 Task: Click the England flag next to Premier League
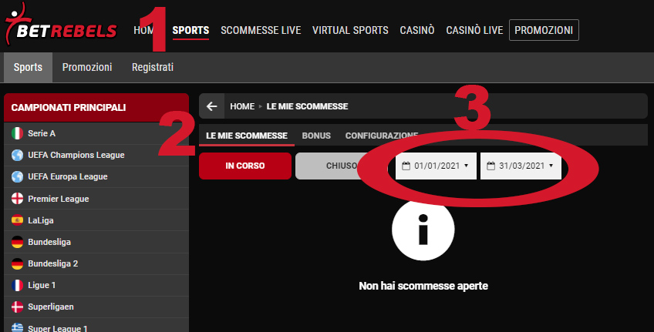point(17,199)
